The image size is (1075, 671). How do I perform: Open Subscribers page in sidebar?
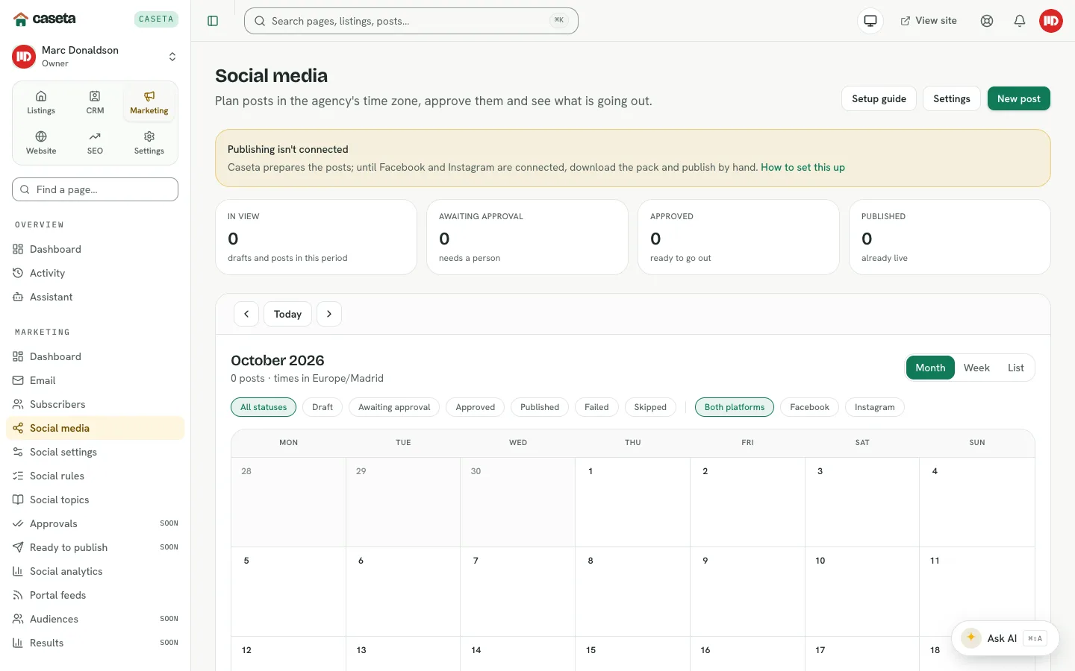95,404
